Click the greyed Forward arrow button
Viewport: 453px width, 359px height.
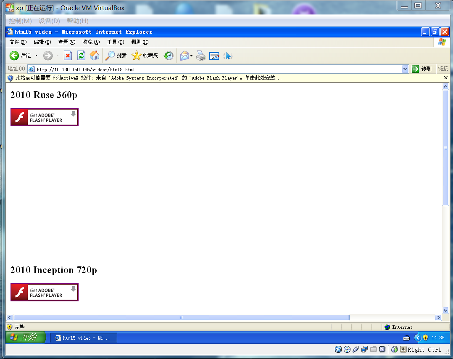(48, 56)
